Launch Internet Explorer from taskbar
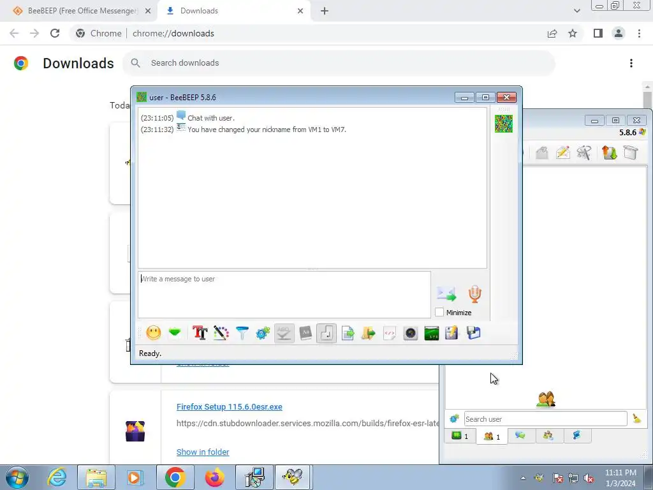This screenshot has height=490, width=653. pyautogui.click(x=57, y=477)
